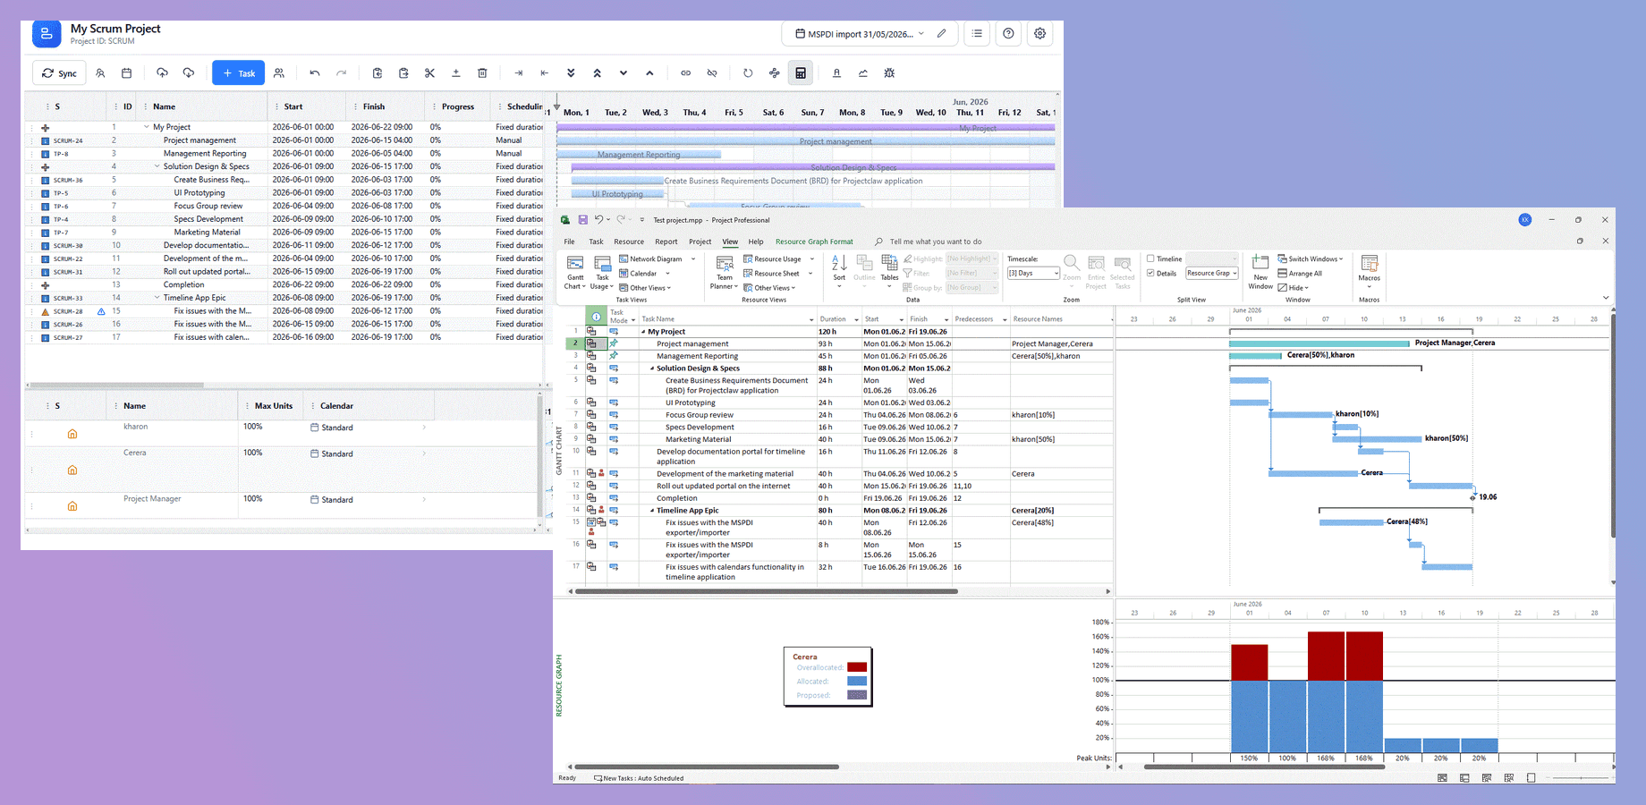This screenshot has width=1646, height=805.
Task: Collapse Timeline App Epic in Scrum grid
Action: pos(157,298)
